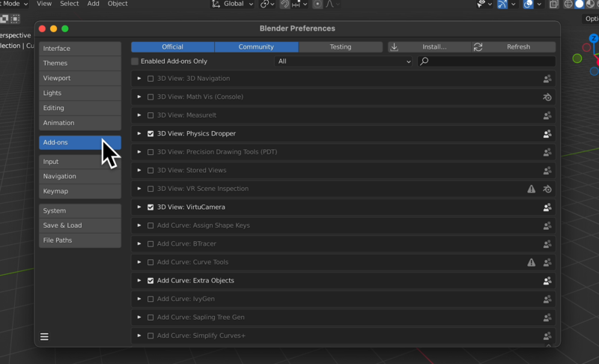Click the community icon on Extra Objects row
Image resolution: width=599 pixels, height=364 pixels.
tap(547, 281)
